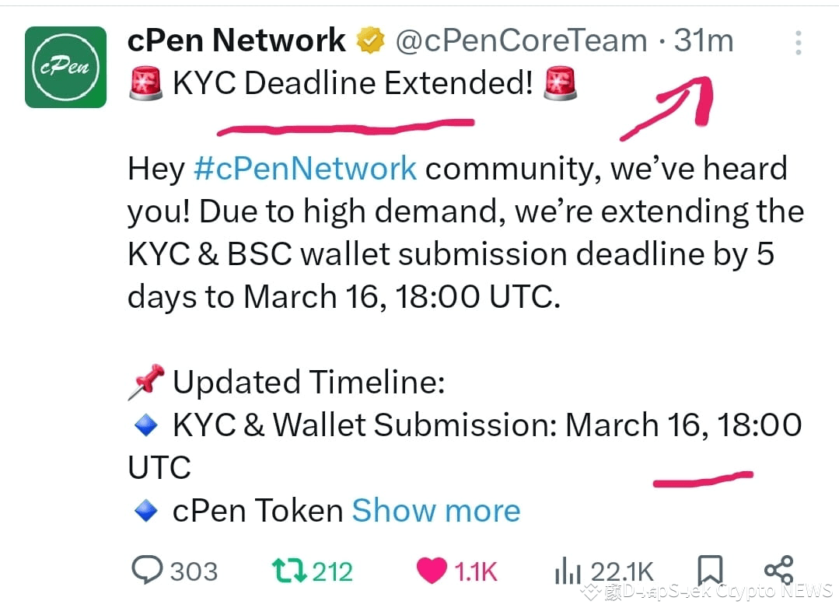Screen dimensions: 839x608
Task: Unlike the tweet via the red heart icon
Action: coord(431,570)
